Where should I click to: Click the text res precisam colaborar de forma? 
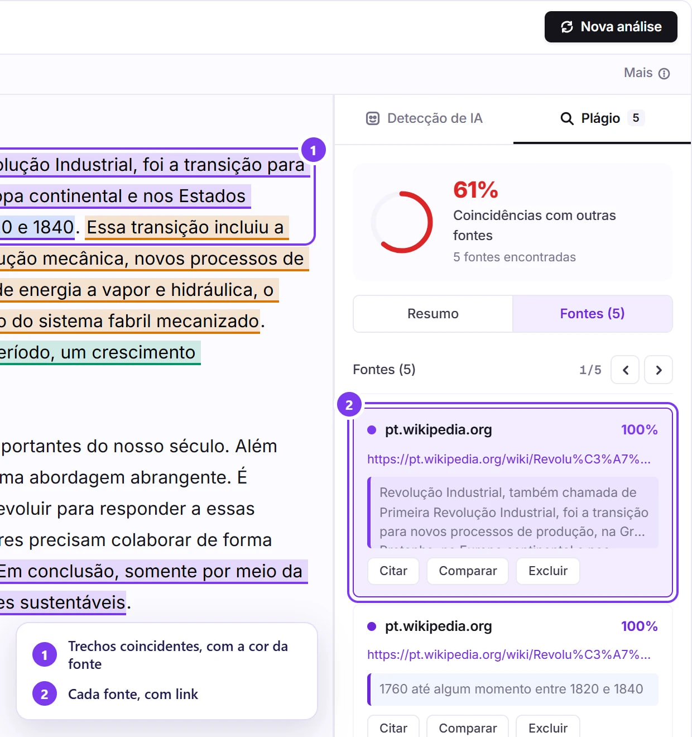click(136, 540)
